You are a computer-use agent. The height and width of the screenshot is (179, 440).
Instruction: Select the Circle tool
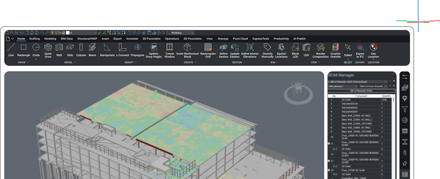tap(36, 51)
